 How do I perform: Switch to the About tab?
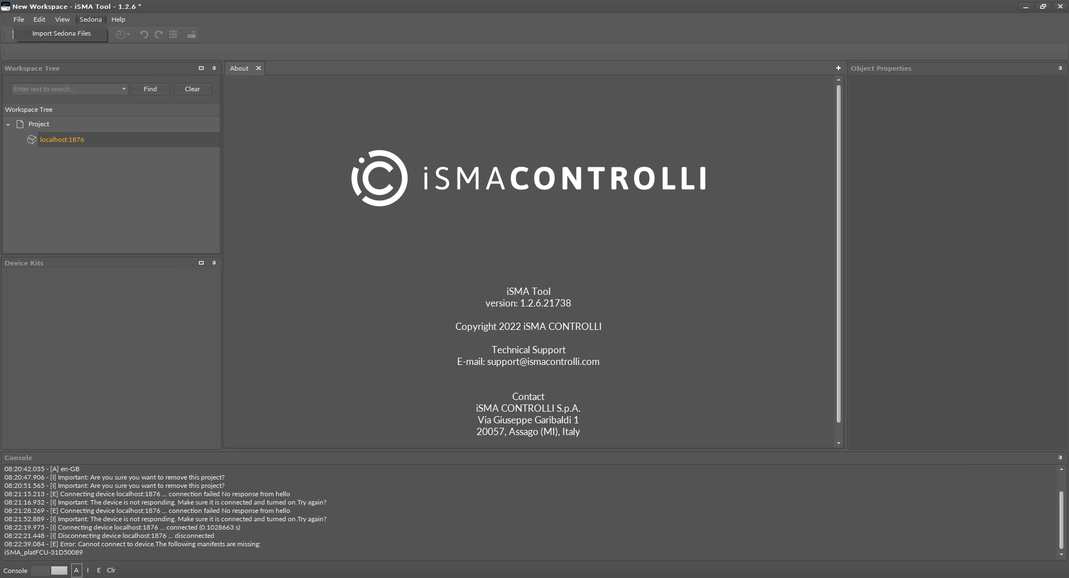click(x=239, y=68)
